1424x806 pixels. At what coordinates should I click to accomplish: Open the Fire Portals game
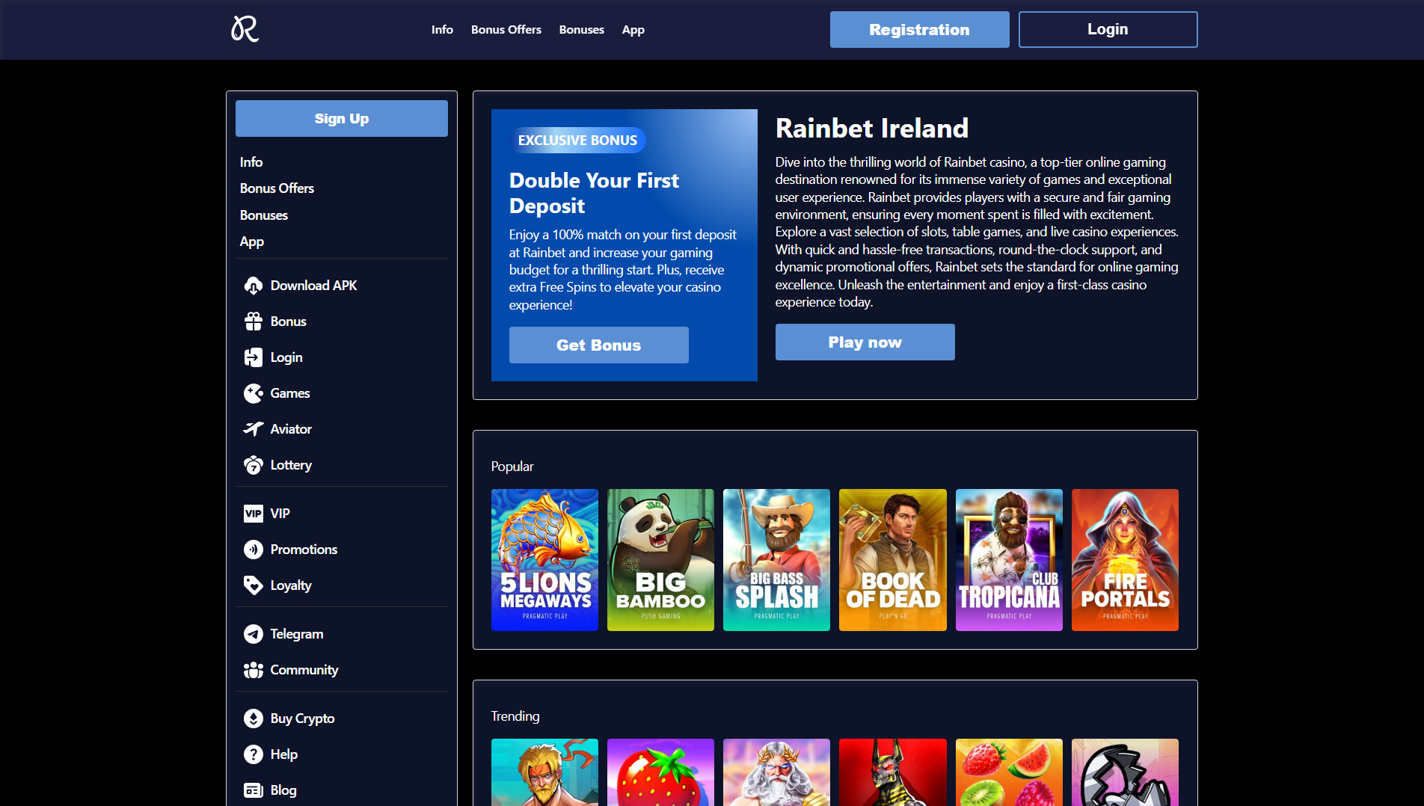tap(1125, 560)
